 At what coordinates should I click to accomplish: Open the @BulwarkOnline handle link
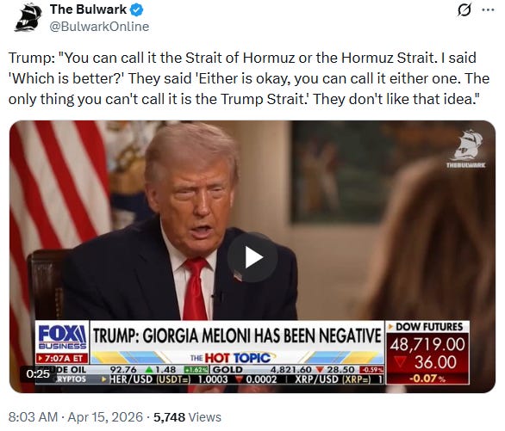(x=99, y=27)
